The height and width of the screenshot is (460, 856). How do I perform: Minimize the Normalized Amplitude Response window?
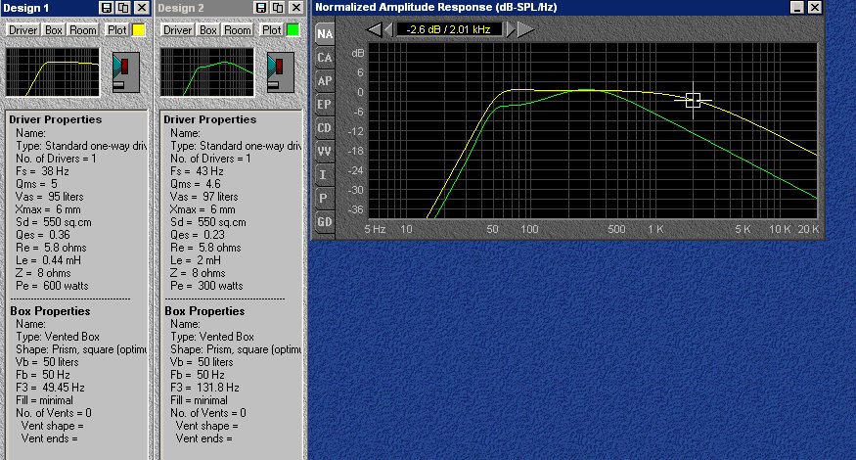(797, 8)
